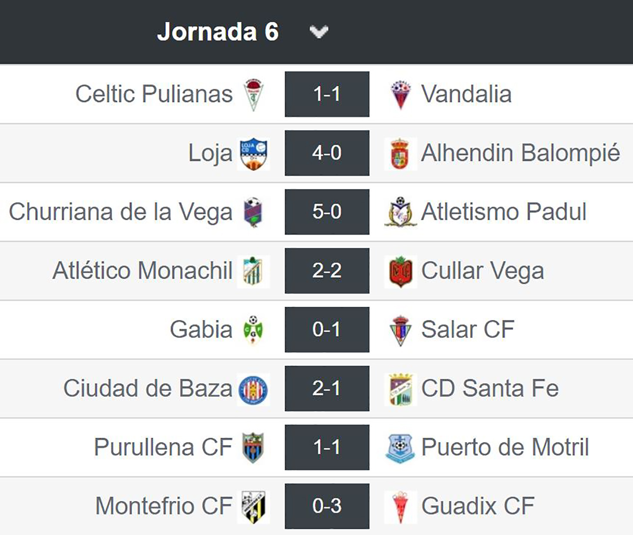Click the Loja CD shield icon
633x535 pixels.
[253, 153]
